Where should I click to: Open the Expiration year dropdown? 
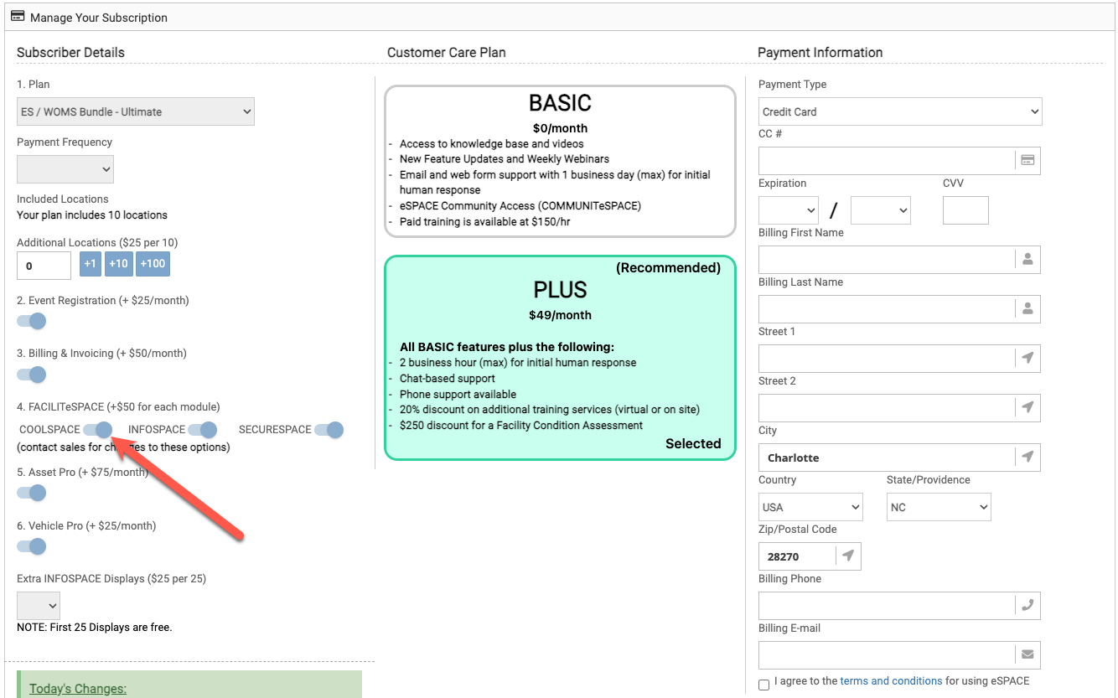click(x=881, y=210)
